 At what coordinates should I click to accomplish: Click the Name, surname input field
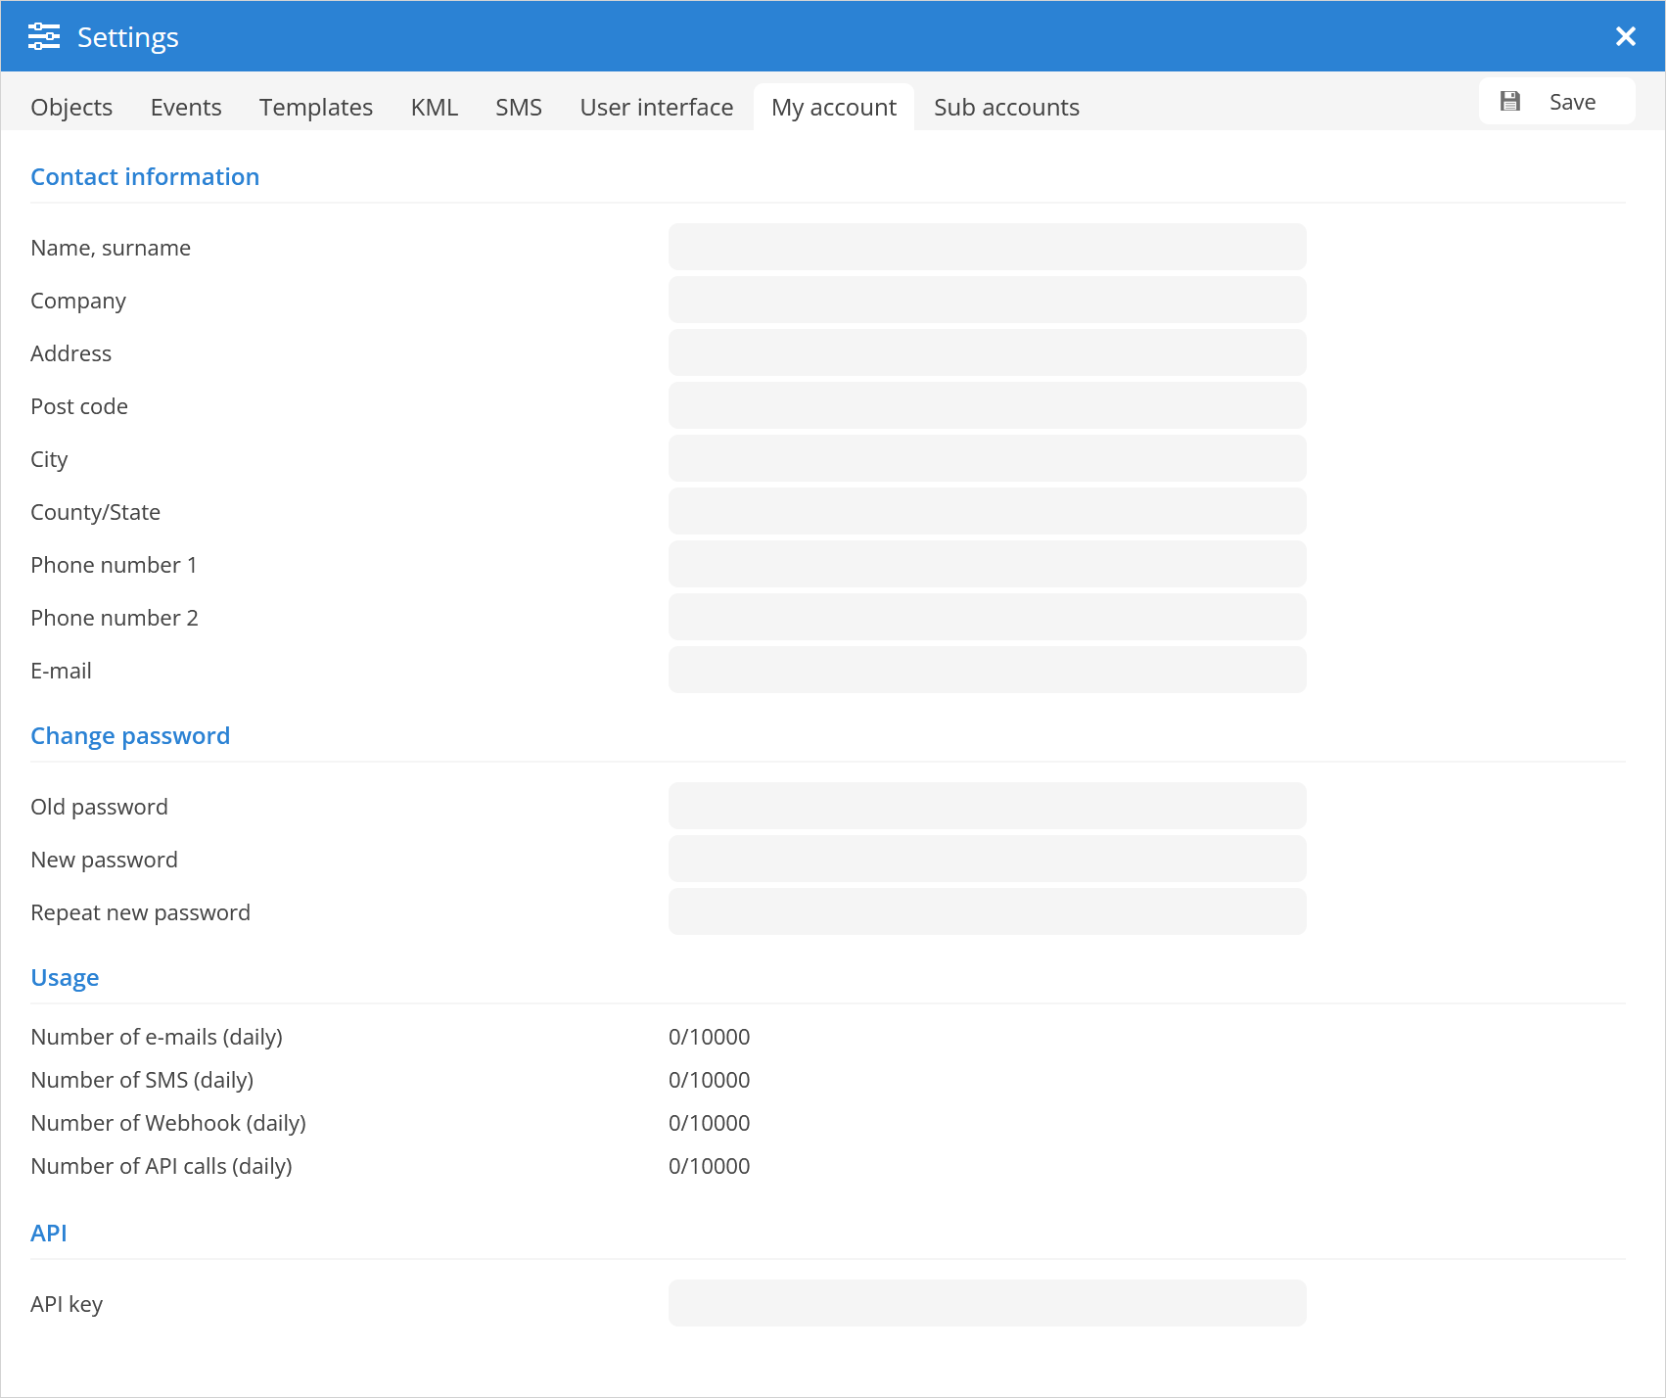coord(987,247)
